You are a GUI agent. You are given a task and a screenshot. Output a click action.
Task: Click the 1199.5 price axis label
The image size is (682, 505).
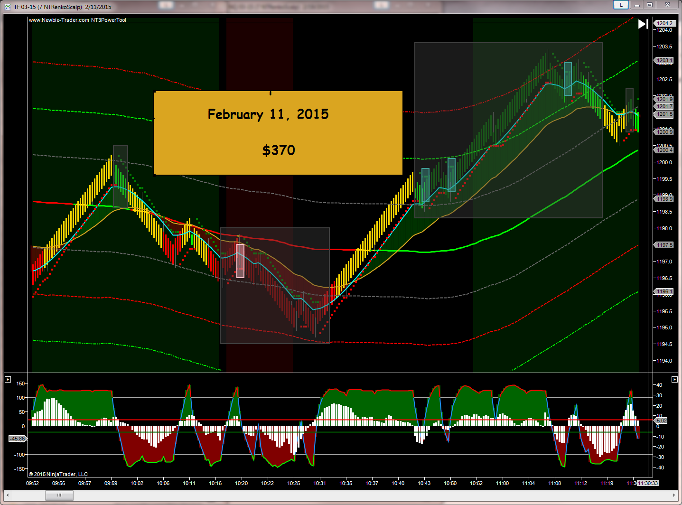point(664,179)
